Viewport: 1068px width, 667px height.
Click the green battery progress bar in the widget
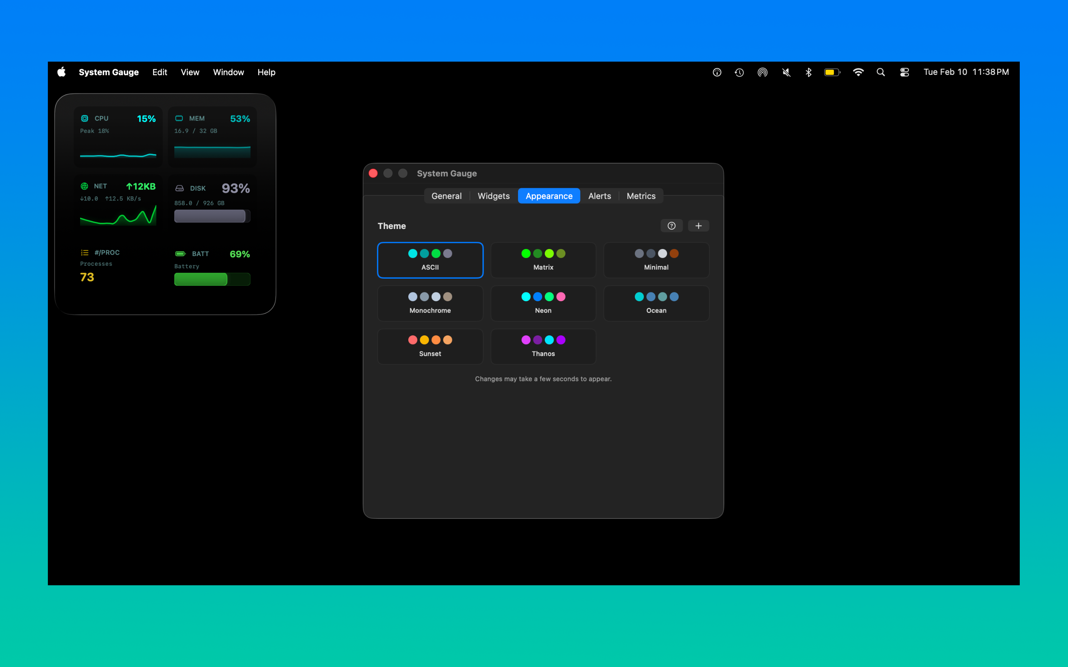[x=200, y=279]
